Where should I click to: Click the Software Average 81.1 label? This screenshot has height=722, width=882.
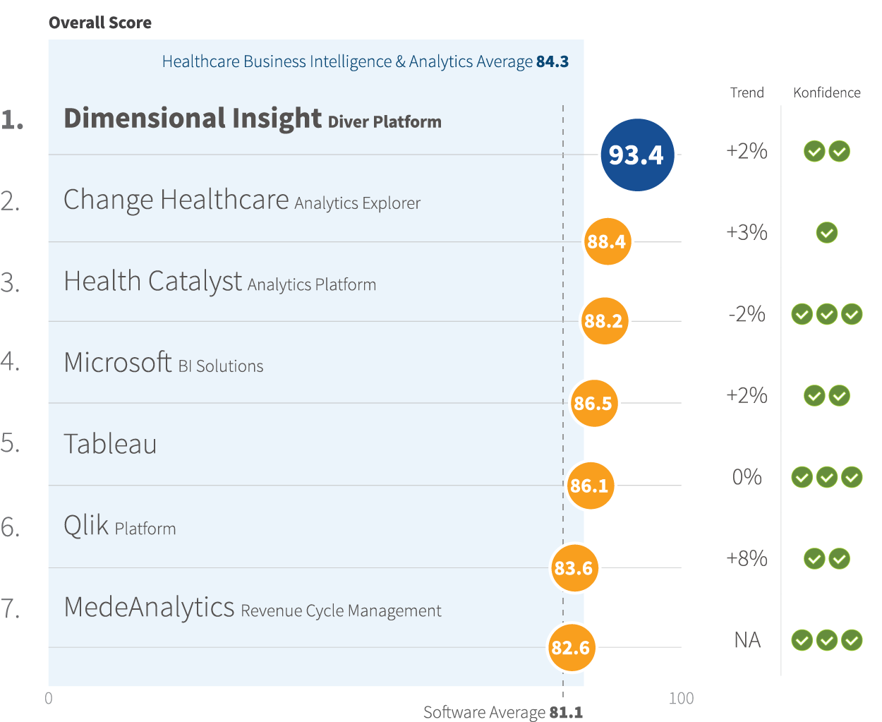(502, 712)
